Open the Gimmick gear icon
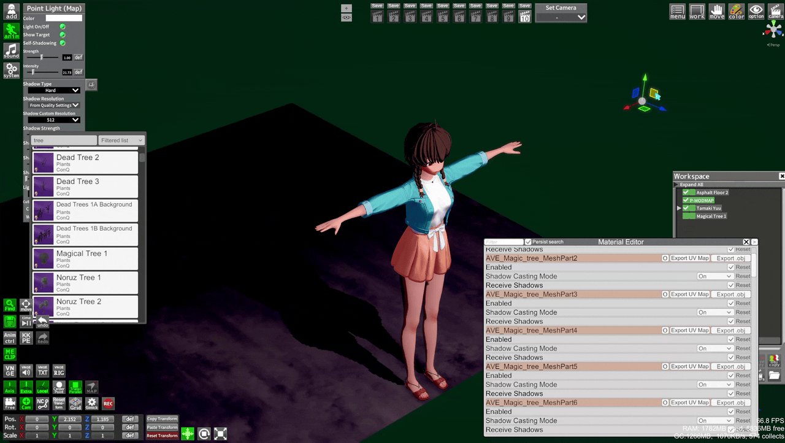 tap(91, 403)
